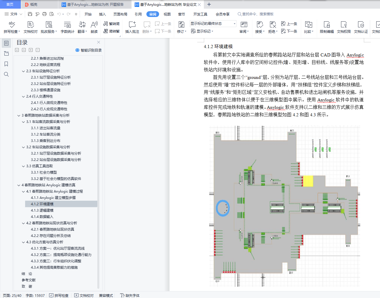Open 文档认证 document certification

tap(361, 27)
